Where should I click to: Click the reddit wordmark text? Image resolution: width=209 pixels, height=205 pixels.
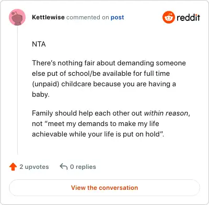[x=188, y=17]
